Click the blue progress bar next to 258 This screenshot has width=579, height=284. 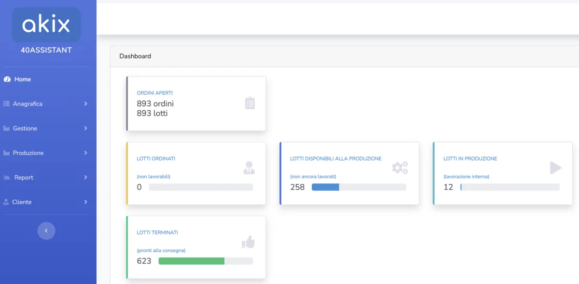359,187
